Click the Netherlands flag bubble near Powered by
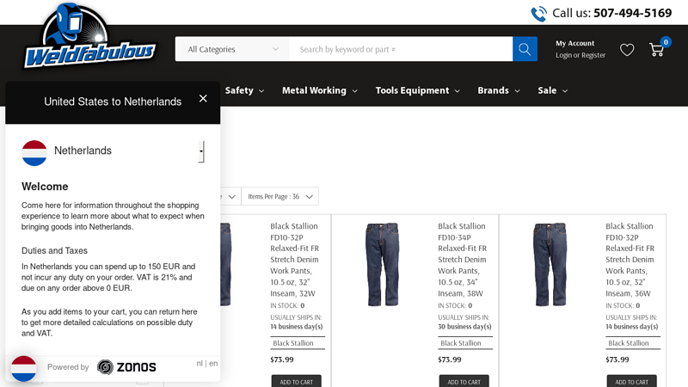The image size is (688, 387). [24, 368]
